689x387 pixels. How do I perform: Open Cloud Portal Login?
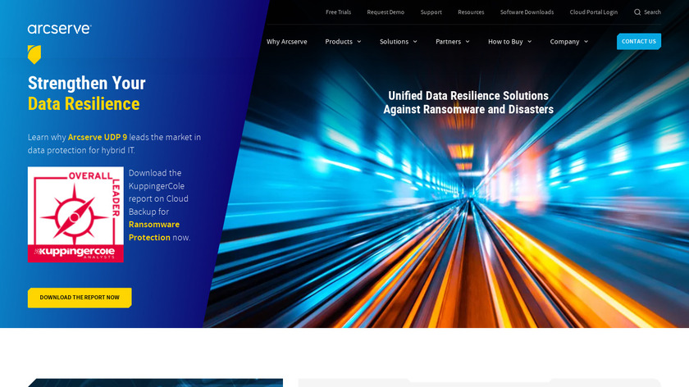pos(594,12)
